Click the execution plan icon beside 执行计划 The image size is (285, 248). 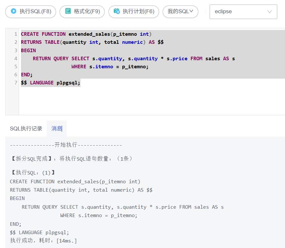117,11
